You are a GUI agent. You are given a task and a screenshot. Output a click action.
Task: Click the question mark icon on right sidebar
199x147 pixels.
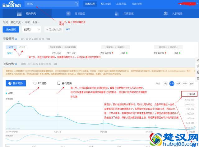[198, 72]
